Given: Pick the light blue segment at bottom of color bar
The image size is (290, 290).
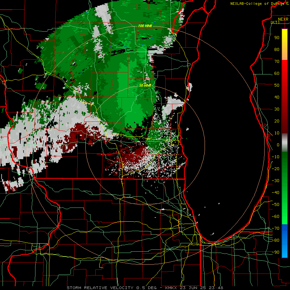Looking at the screenshot, I should [x=285, y=251].
